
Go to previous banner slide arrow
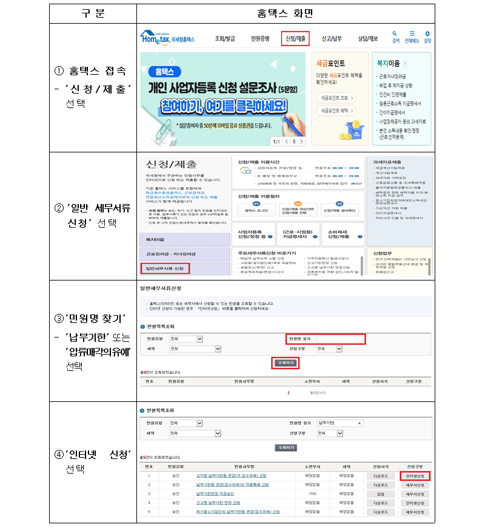tap(285, 141)
